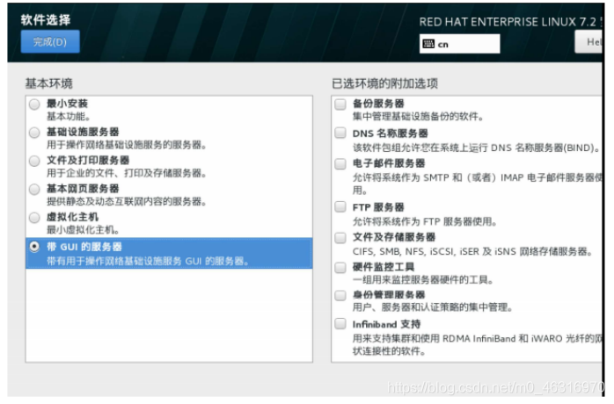Click 提供静态及动态互联网内容的服务器。 description
Image resolution: width=614 pixels, height=404 pixels.
[x=127, y=202]
